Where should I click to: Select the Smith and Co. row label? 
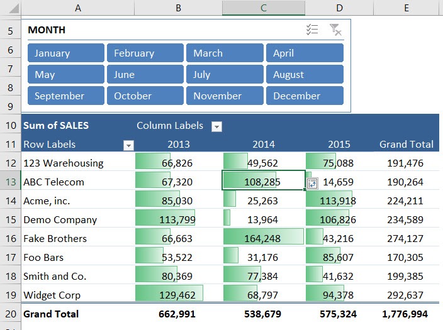77,276
